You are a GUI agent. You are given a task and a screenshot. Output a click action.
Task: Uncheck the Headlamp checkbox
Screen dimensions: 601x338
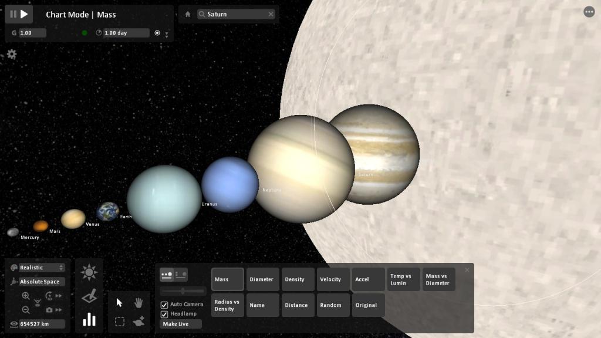164,314
